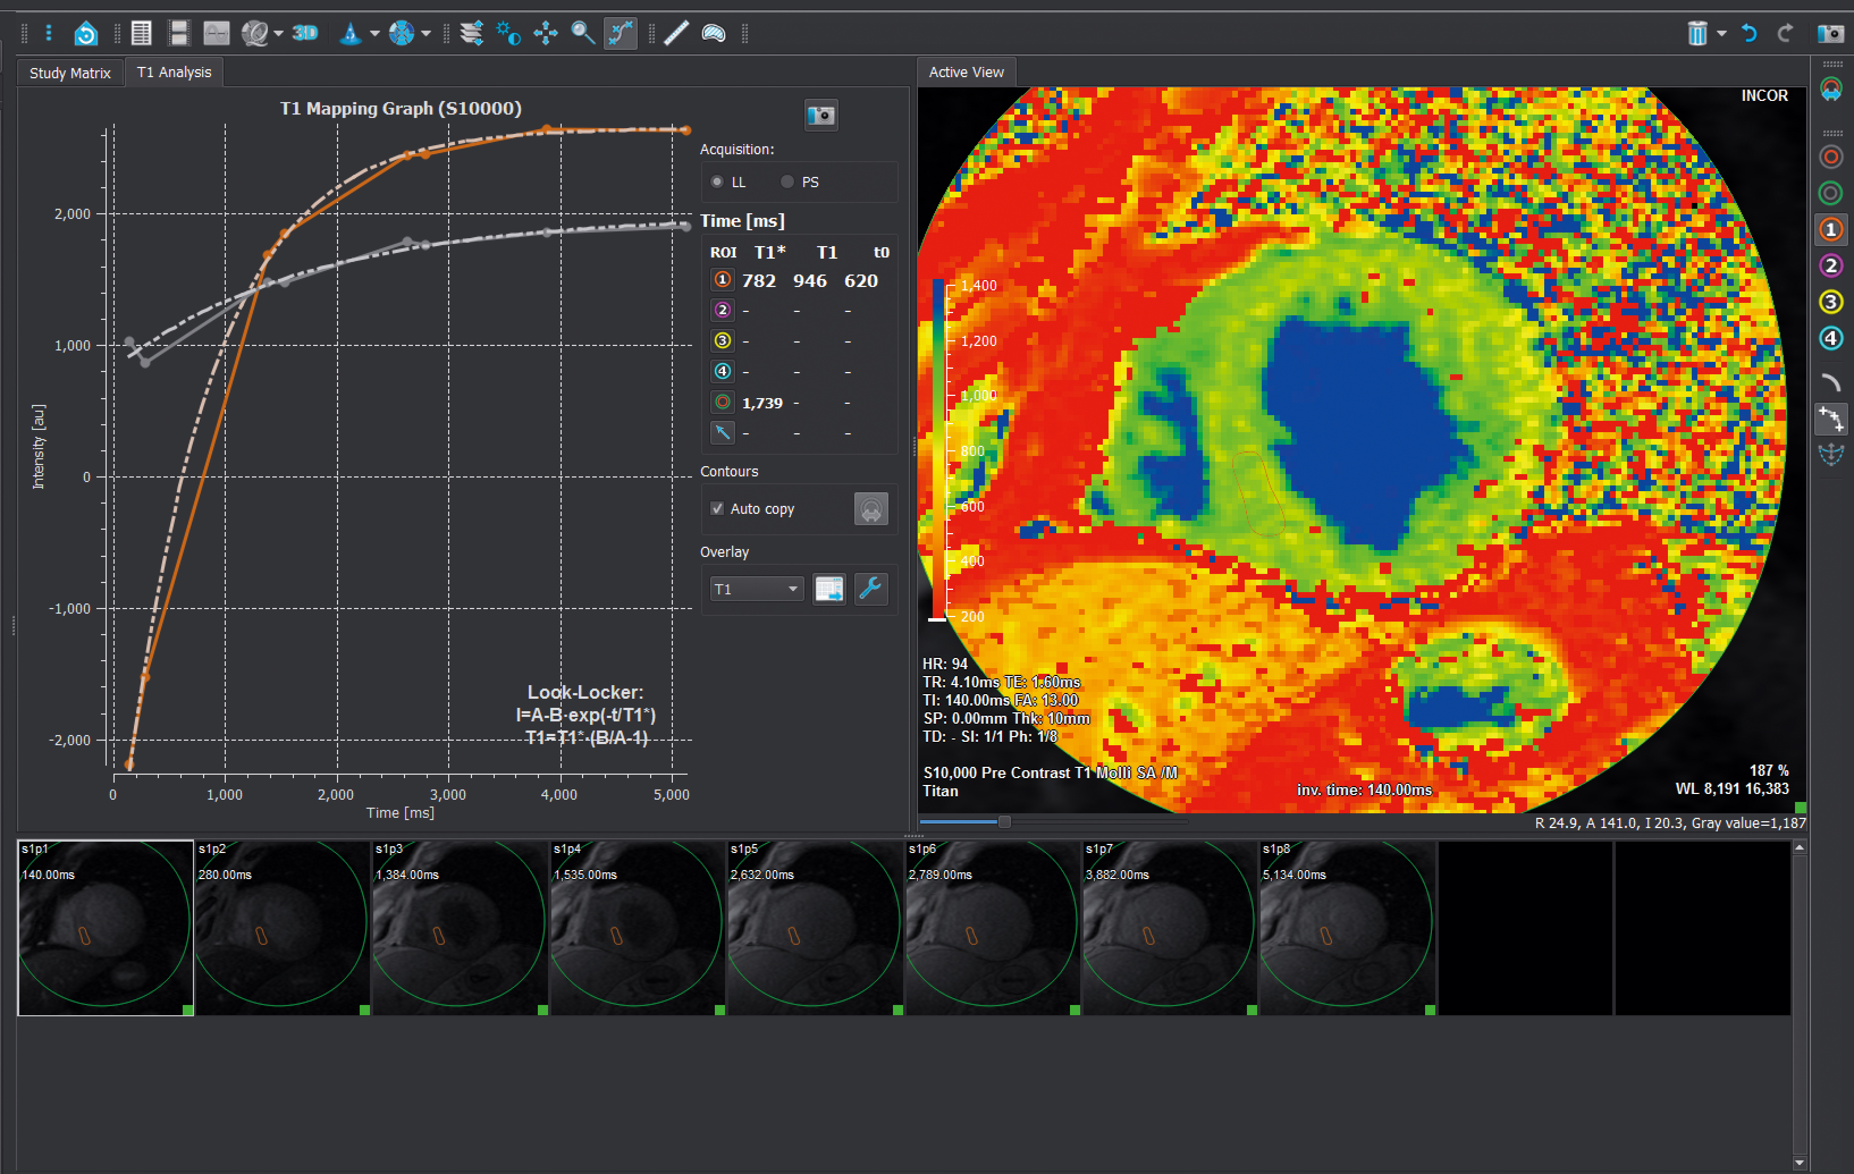This screenshot has height=1174, width=1854.
Task: Click the ROI 1 row icon in table
Action: click(722, 280)
